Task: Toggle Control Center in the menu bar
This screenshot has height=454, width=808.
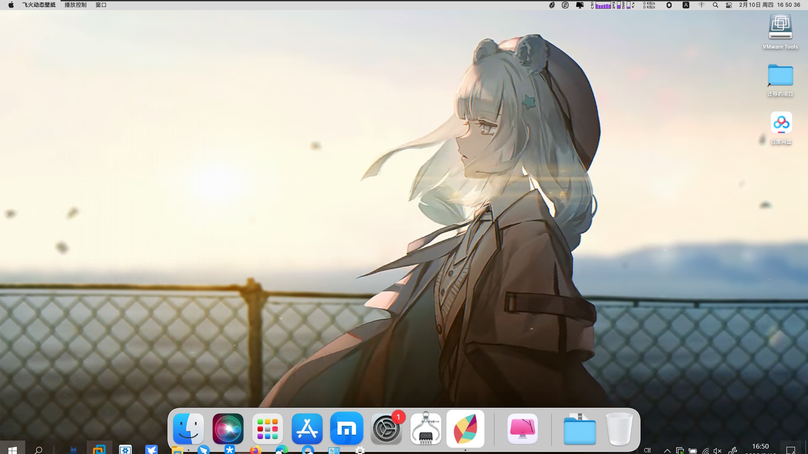Action: 729,5
